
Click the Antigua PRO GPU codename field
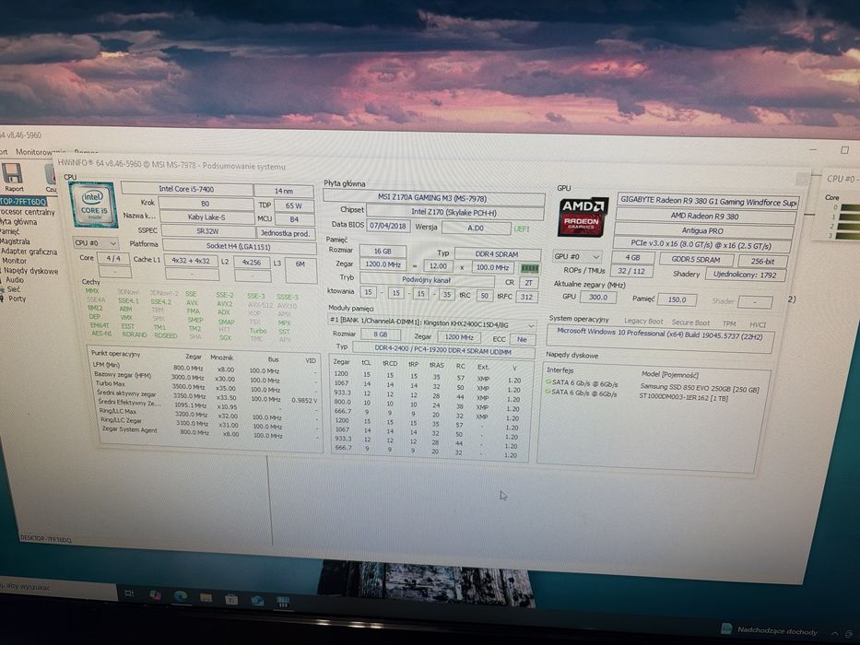(x=704, y=230)
